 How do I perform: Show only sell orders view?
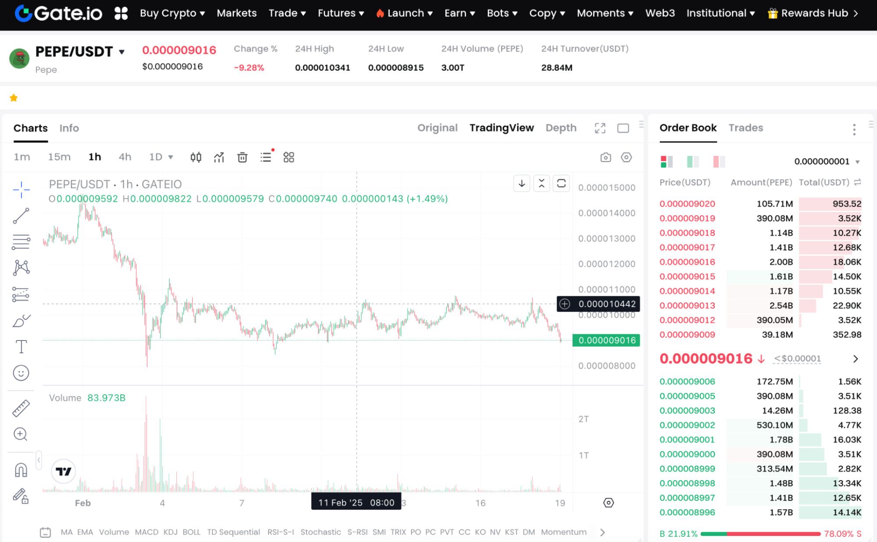[719, 162]
